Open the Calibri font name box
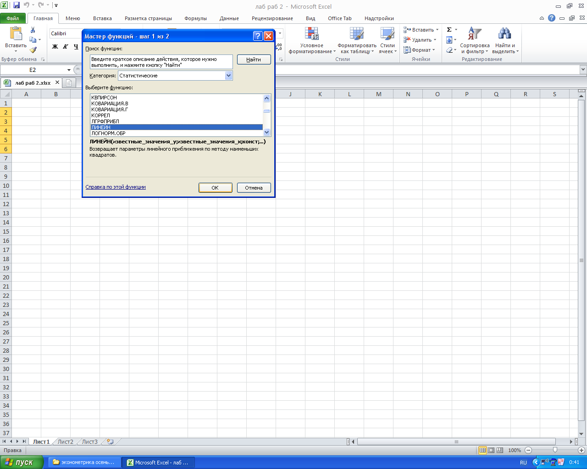The image size is (587, 469). click(66, 33)
